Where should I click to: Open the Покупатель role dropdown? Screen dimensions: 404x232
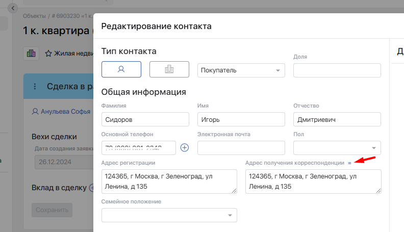click(241, 70)
